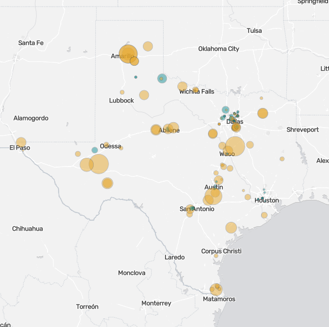Viewport: 329px width, 327px height.
Task: Select the teal bubble west of Odessa
Action: (x=95, y=150)
